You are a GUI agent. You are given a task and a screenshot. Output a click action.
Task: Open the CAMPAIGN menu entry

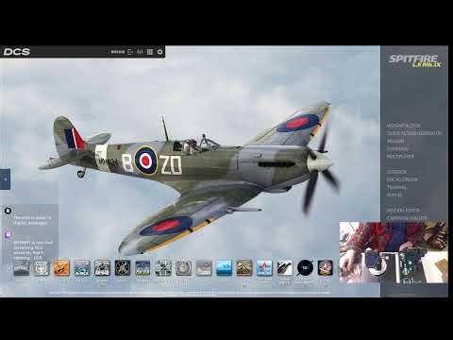(397, 148)
